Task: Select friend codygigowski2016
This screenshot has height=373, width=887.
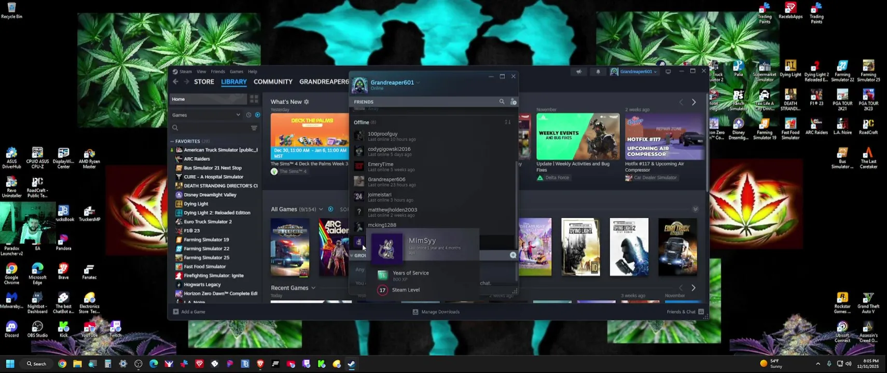Action: 433,151
